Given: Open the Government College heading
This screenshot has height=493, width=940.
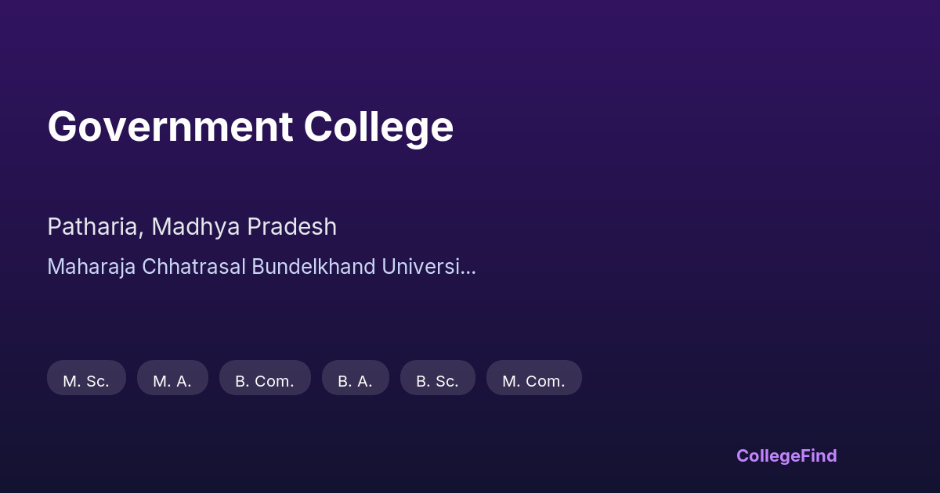Looking at the screenshot, I should coord(250,127).
